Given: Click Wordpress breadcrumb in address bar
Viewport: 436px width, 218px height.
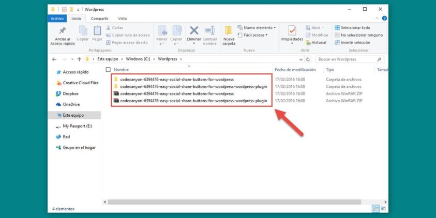Looking at the screenshot, I should pyautogui.click(x=168, y=59).
